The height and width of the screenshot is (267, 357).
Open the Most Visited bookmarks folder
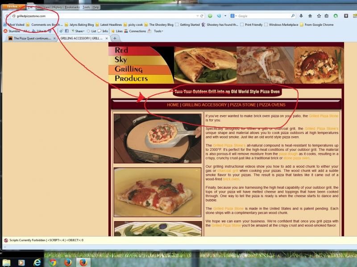tap(14, 25)
